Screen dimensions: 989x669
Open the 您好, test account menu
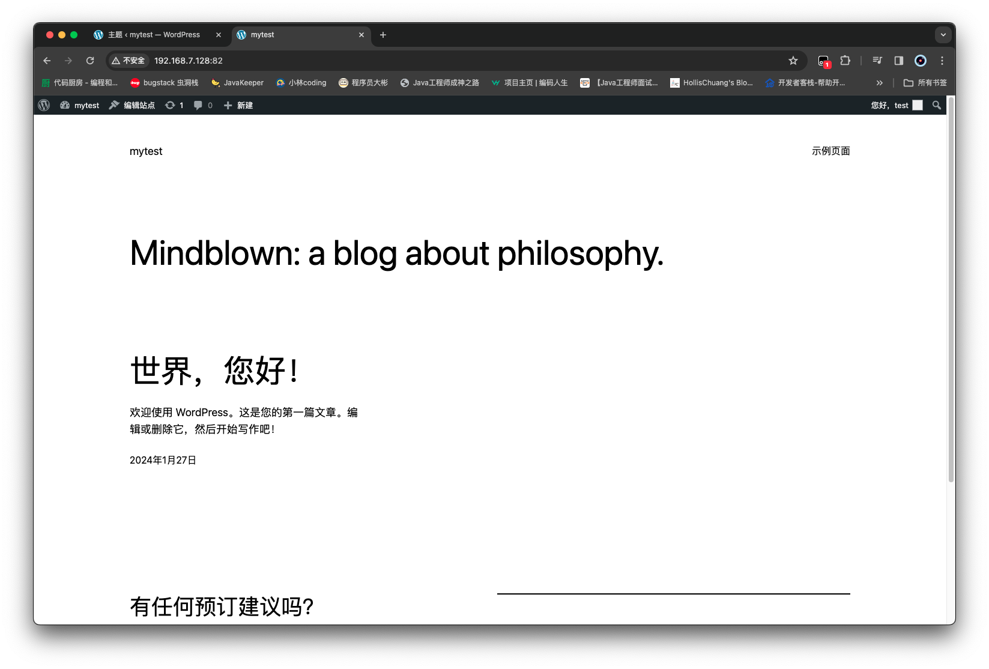pos(897,105)
